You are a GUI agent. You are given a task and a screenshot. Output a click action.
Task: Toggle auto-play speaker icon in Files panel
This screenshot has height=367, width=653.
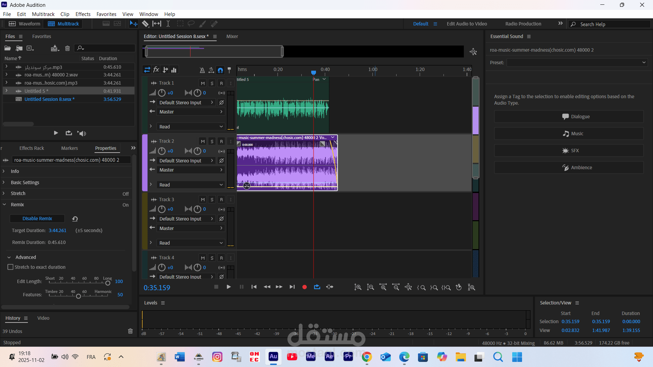pyautogui.click(x=82, y=133)
